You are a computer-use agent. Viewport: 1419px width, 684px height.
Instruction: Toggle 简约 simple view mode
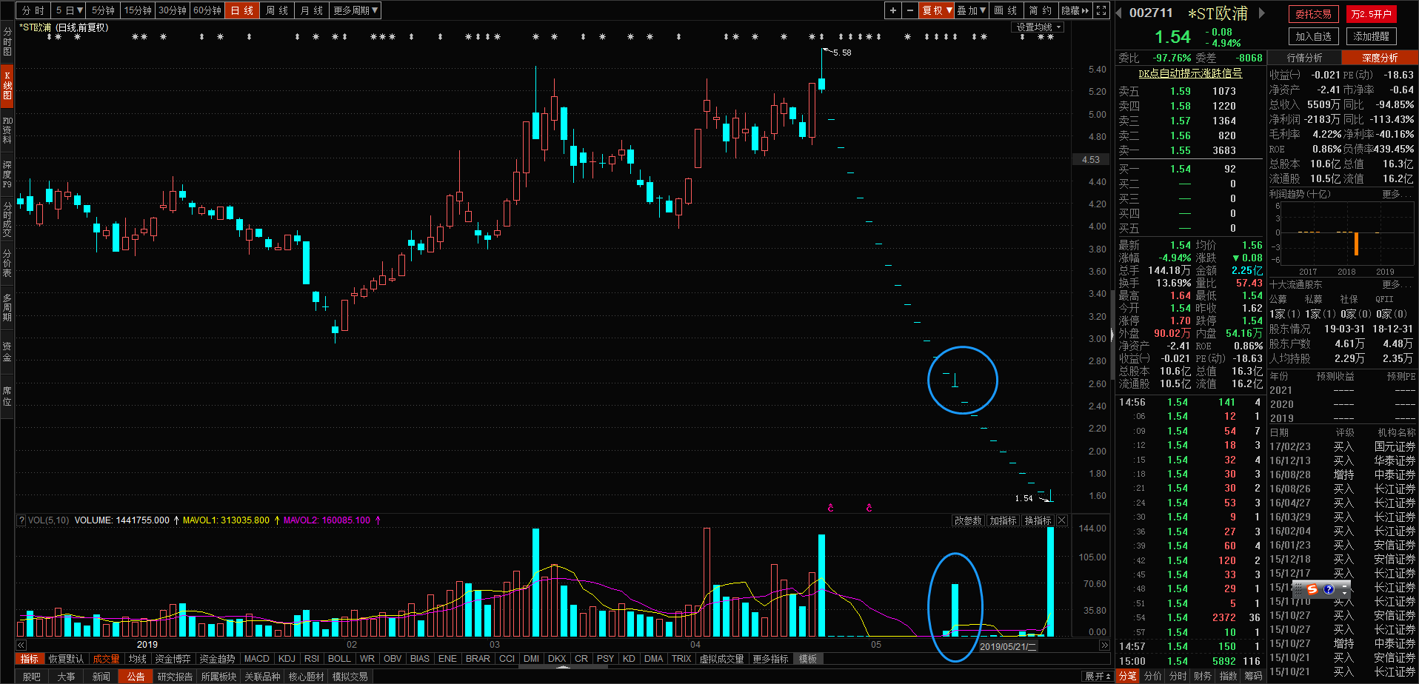coord(1040,10)
